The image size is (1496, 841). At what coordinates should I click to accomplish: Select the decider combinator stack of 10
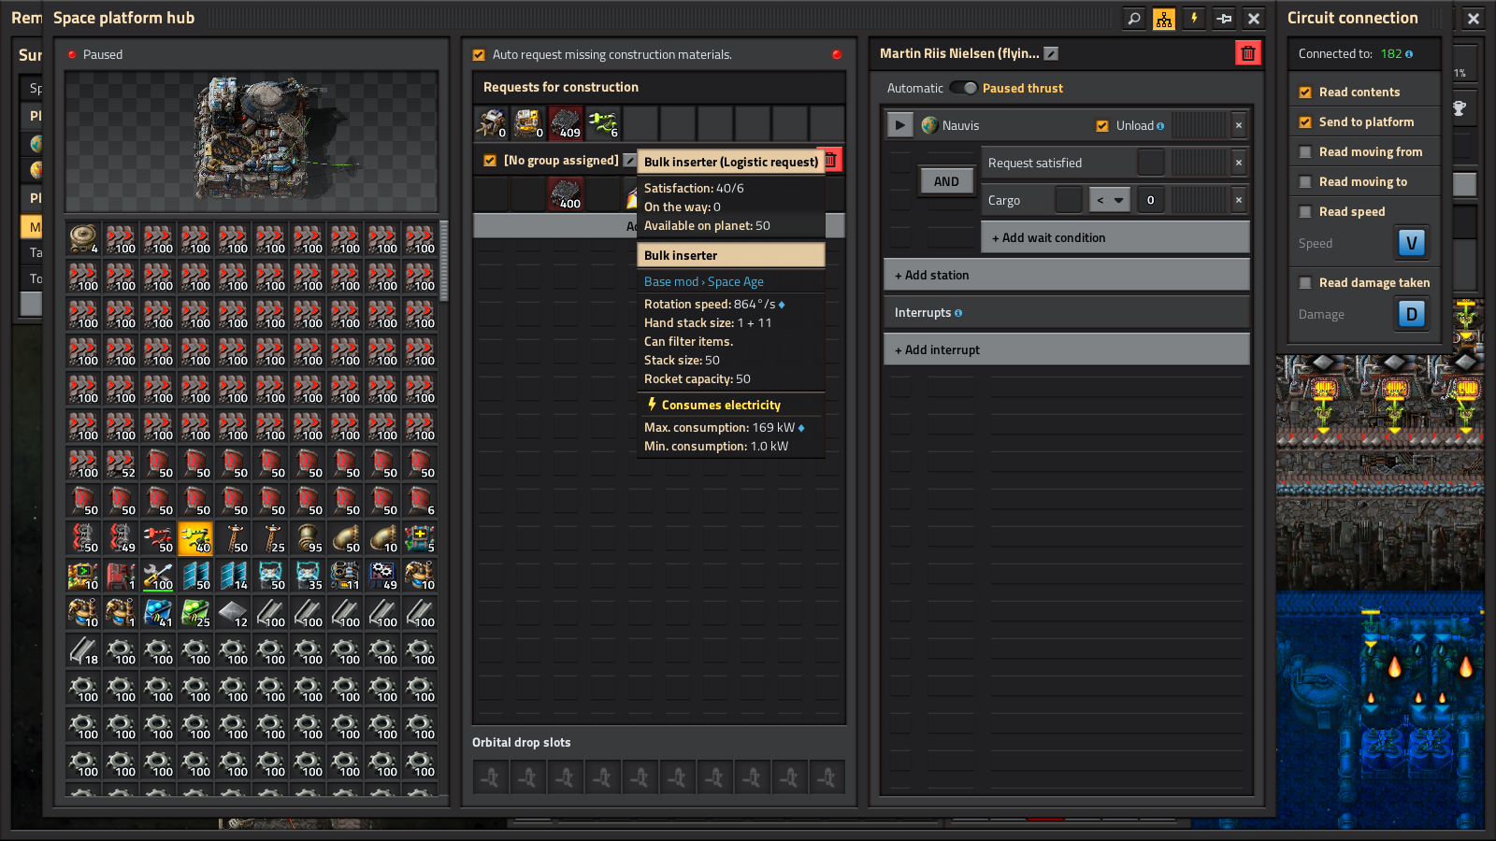pyautogui.click(x=84, y=576)
